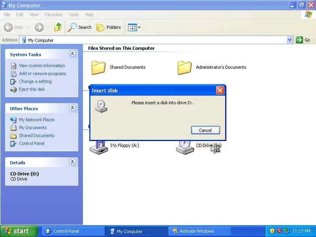Click the My Computer title bar icon
This screenshot has height=237, width=316.
pos(4,5)
